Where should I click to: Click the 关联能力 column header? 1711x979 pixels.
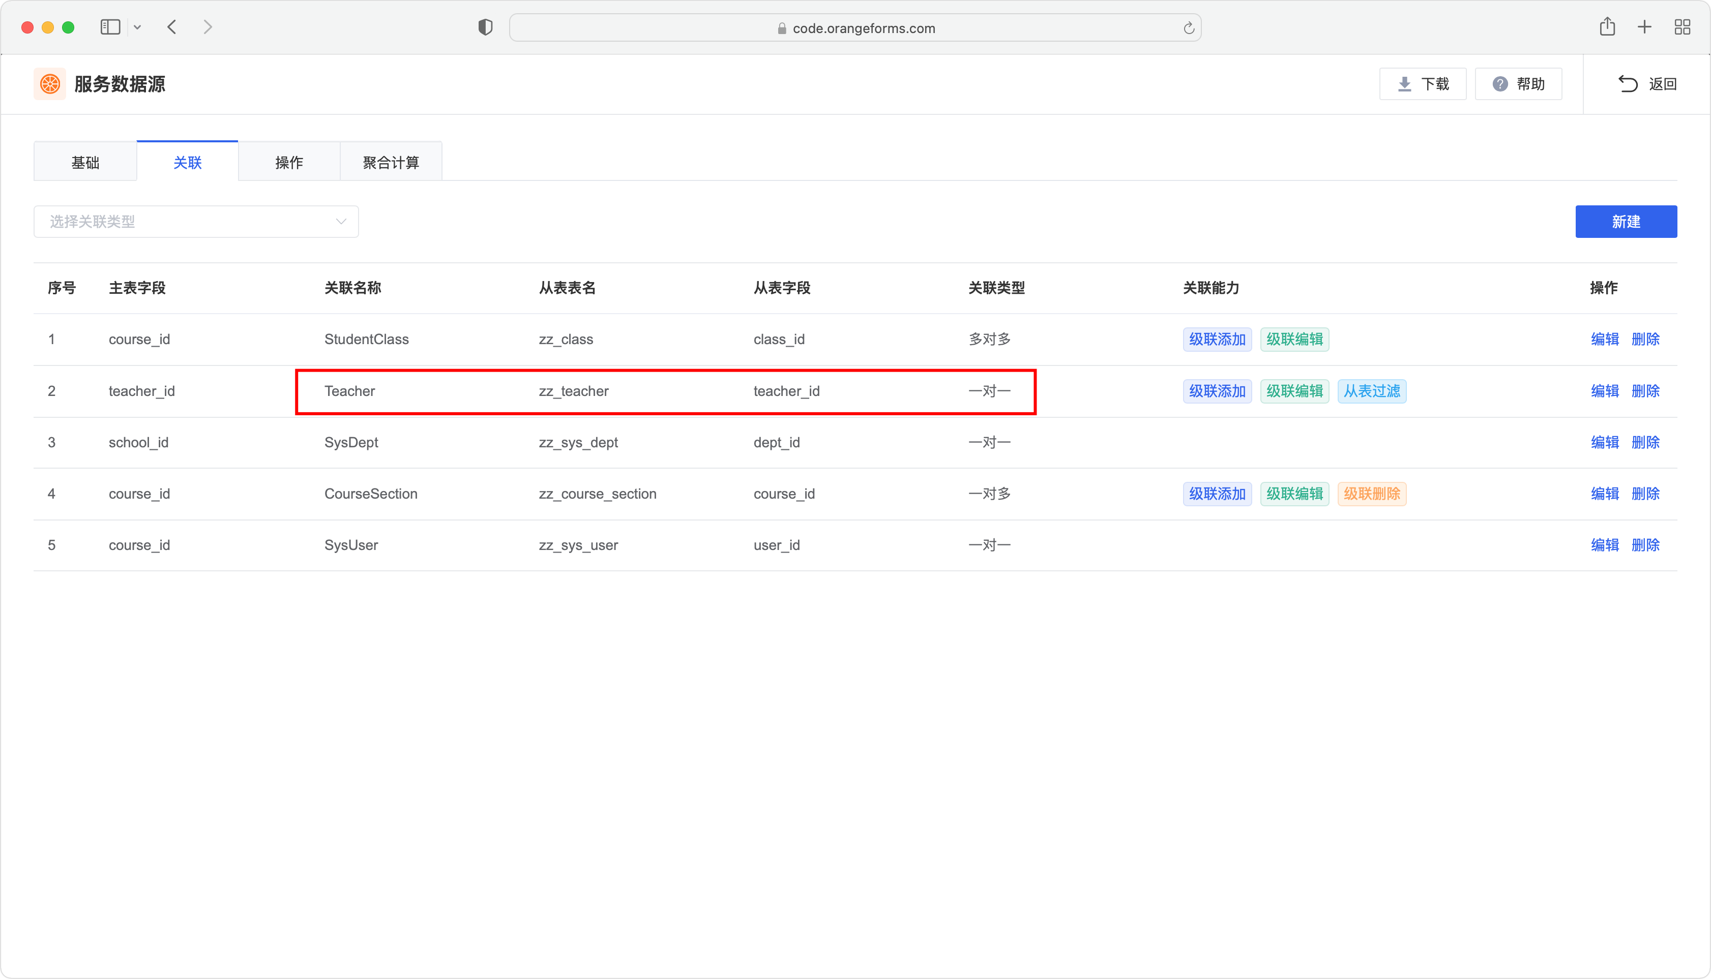pos(1211,288)
